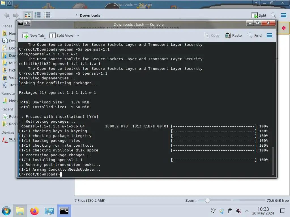Click the muted volume tray icon
Screen dimensions: 290x217
click(238, 211)
